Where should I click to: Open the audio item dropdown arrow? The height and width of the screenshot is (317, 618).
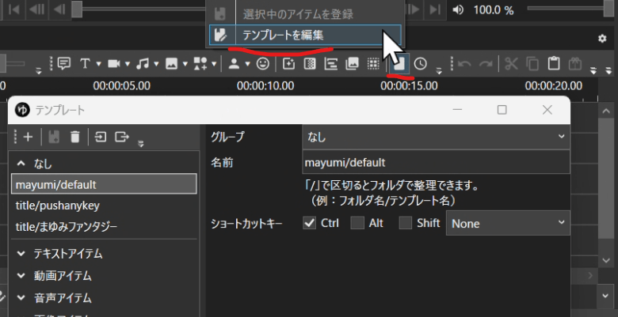pos(156,64)
